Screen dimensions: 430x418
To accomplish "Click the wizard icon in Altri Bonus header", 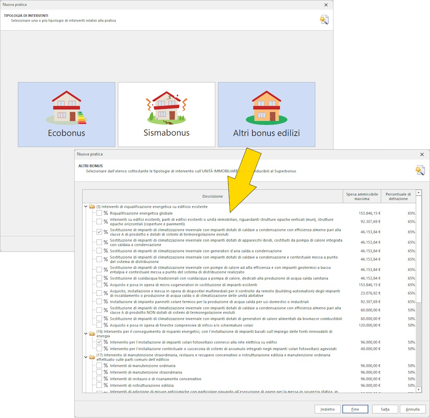I will tap(420, 170).
